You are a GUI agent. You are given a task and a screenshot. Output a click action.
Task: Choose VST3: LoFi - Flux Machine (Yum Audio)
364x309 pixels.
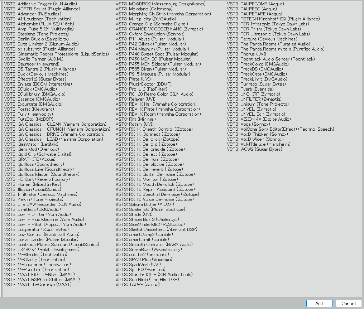tap(44, 219)
